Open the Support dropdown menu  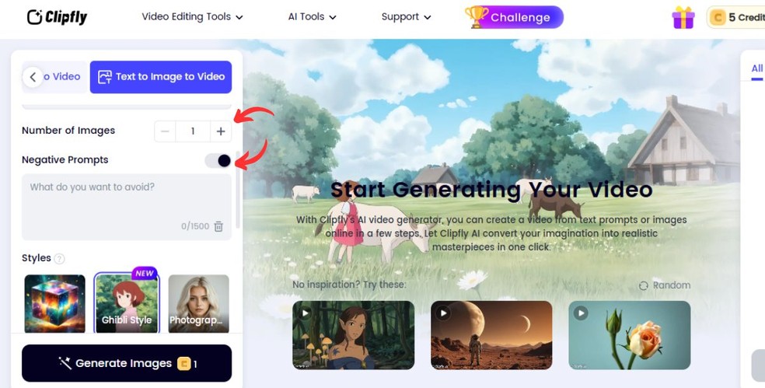pyautogui.click(x=406, y=16)
